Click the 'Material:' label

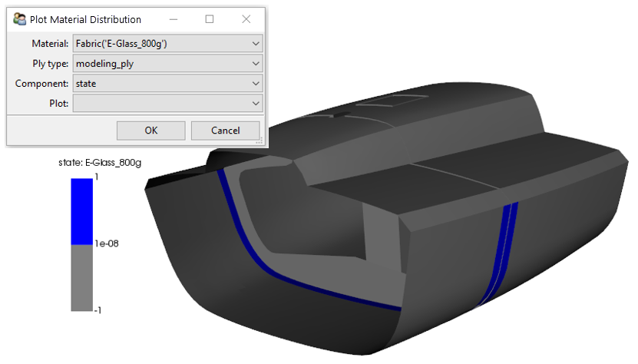50,44
